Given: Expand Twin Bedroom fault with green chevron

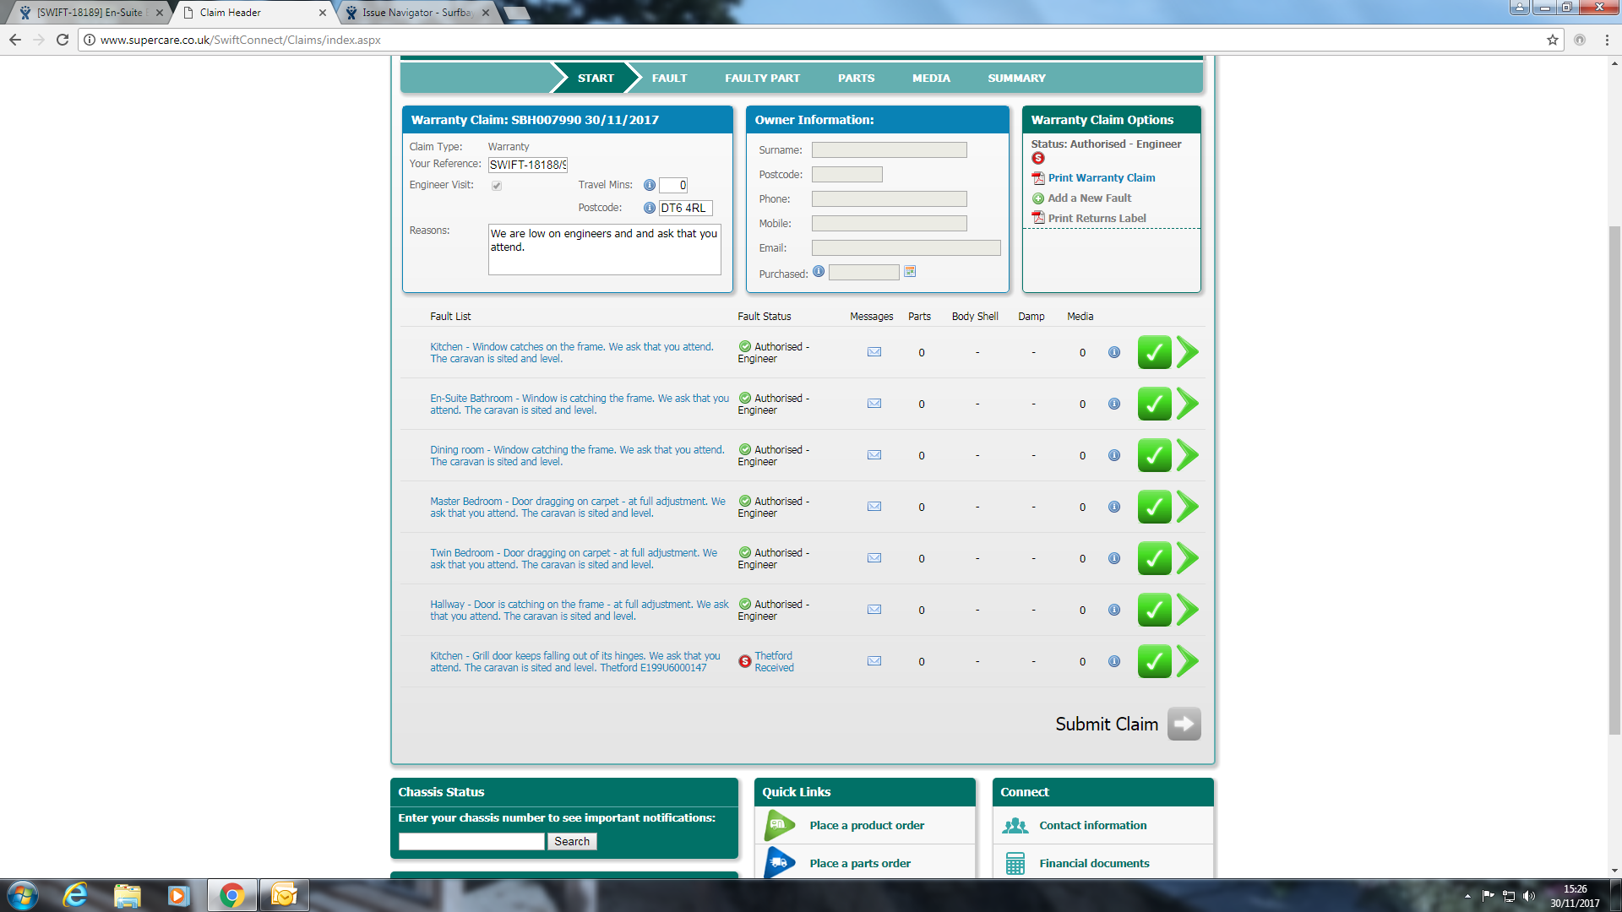Looking at the screenshot, I should [1187, 558].
